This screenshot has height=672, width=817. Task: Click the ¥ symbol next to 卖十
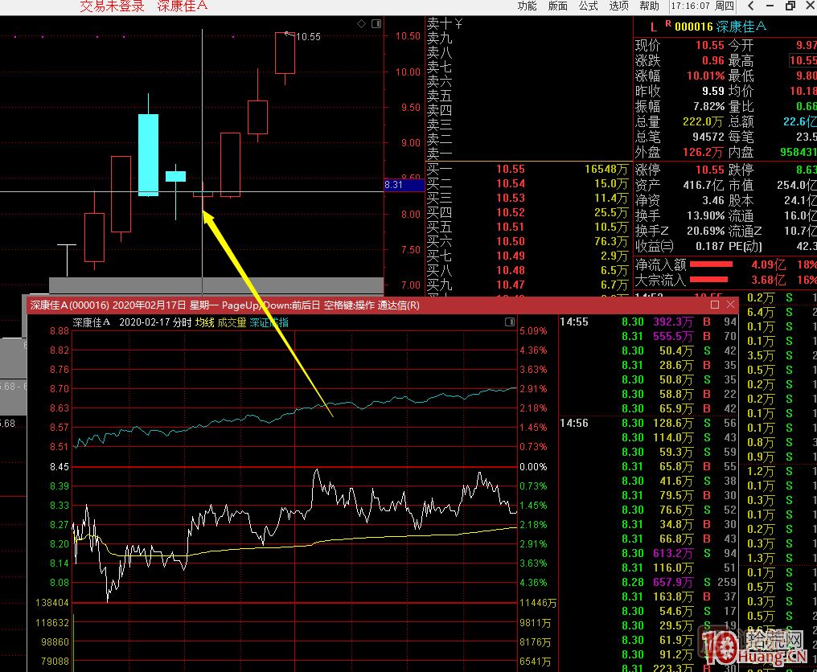point(458,23)
